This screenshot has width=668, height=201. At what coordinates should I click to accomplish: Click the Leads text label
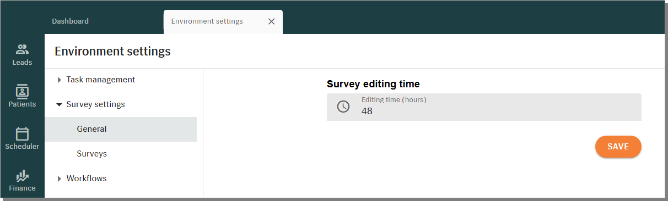[22, 63]
